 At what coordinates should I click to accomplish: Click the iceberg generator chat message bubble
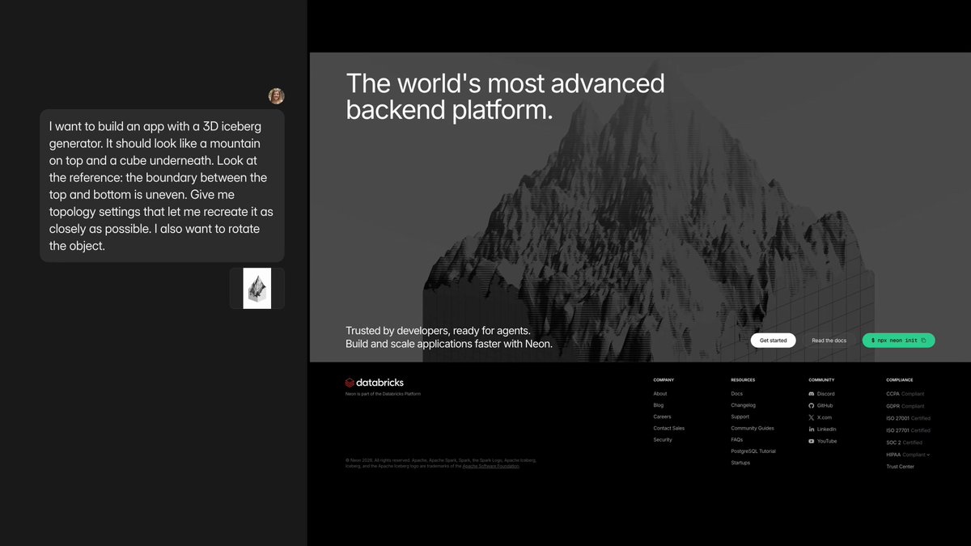coord(162,186)
